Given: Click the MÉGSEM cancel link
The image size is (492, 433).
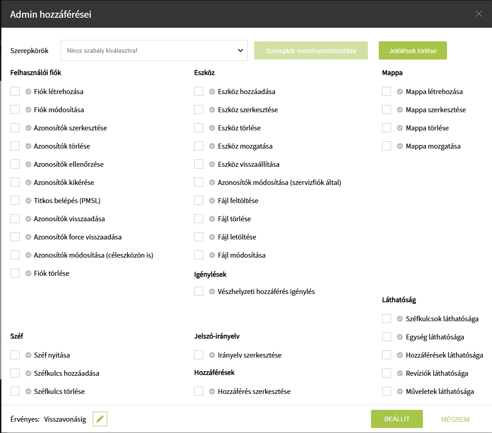Looking at the screenshot, I should coord(455,419).
